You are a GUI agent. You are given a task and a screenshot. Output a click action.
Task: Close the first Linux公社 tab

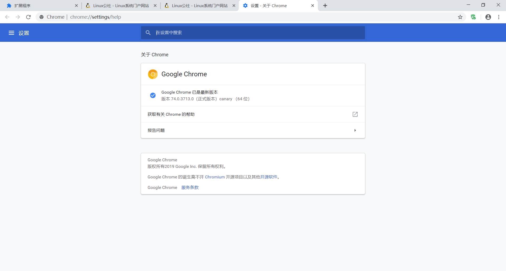tap(155, 6)
